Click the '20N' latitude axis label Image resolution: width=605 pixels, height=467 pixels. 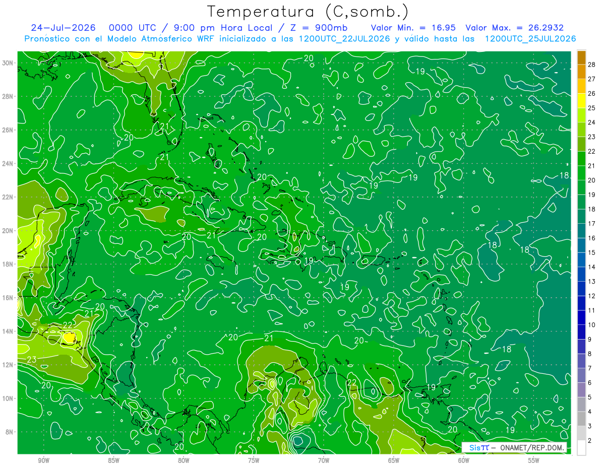coord(9,231)
